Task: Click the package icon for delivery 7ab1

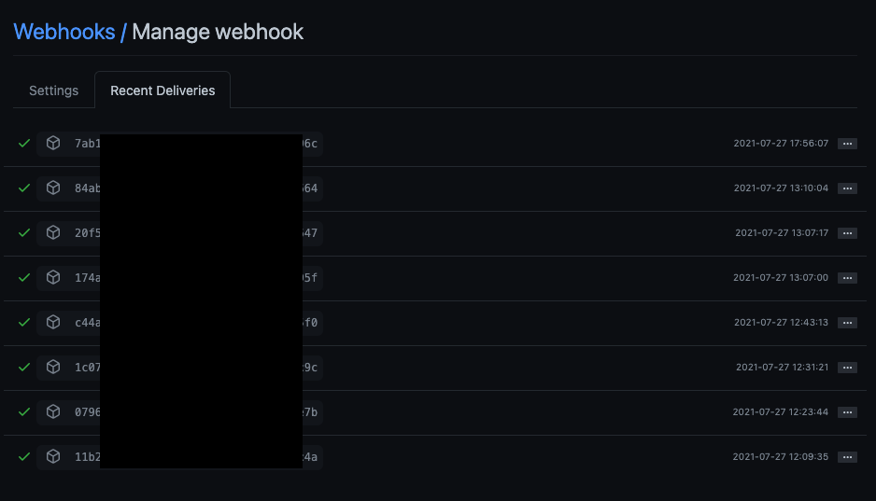Action: [x=53, y=144]
